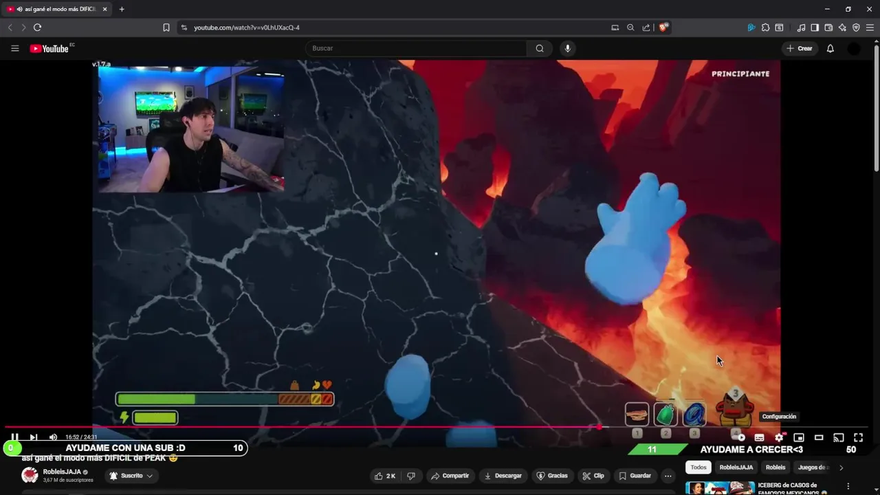The width and height of the screenshot is (880, 495).
Task: Select the Todos filter chip
Action: 698,467
